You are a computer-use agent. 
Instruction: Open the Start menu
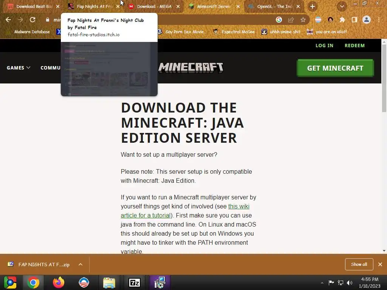[x=10, y=282]
